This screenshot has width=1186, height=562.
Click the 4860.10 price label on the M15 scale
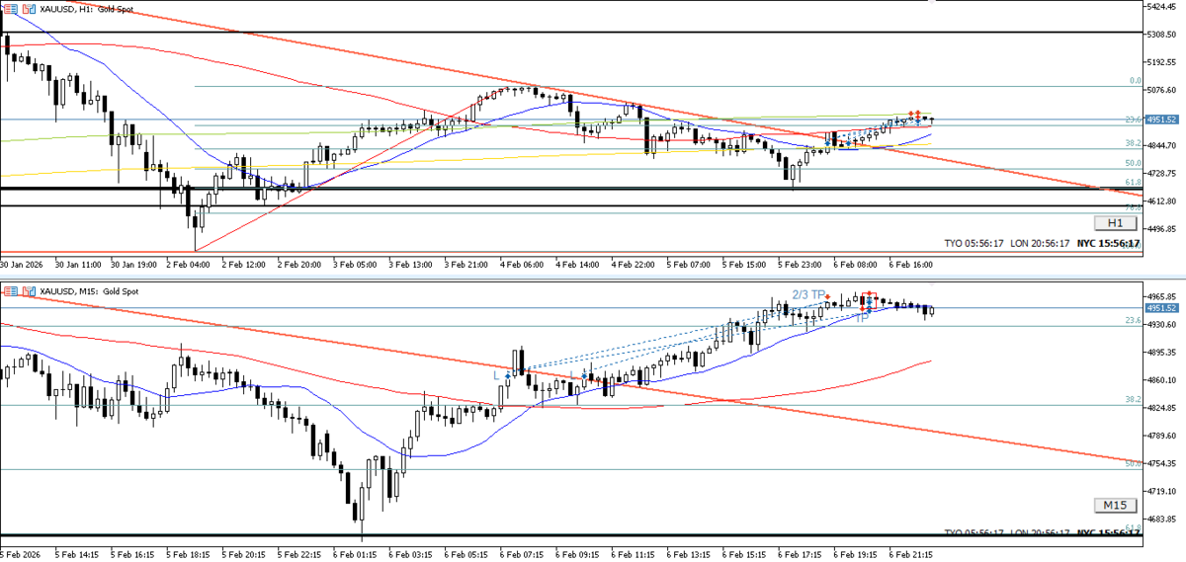(1163, 379)
